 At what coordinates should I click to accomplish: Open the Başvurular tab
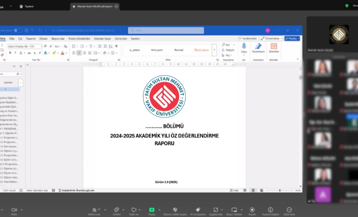pos(58,39)
